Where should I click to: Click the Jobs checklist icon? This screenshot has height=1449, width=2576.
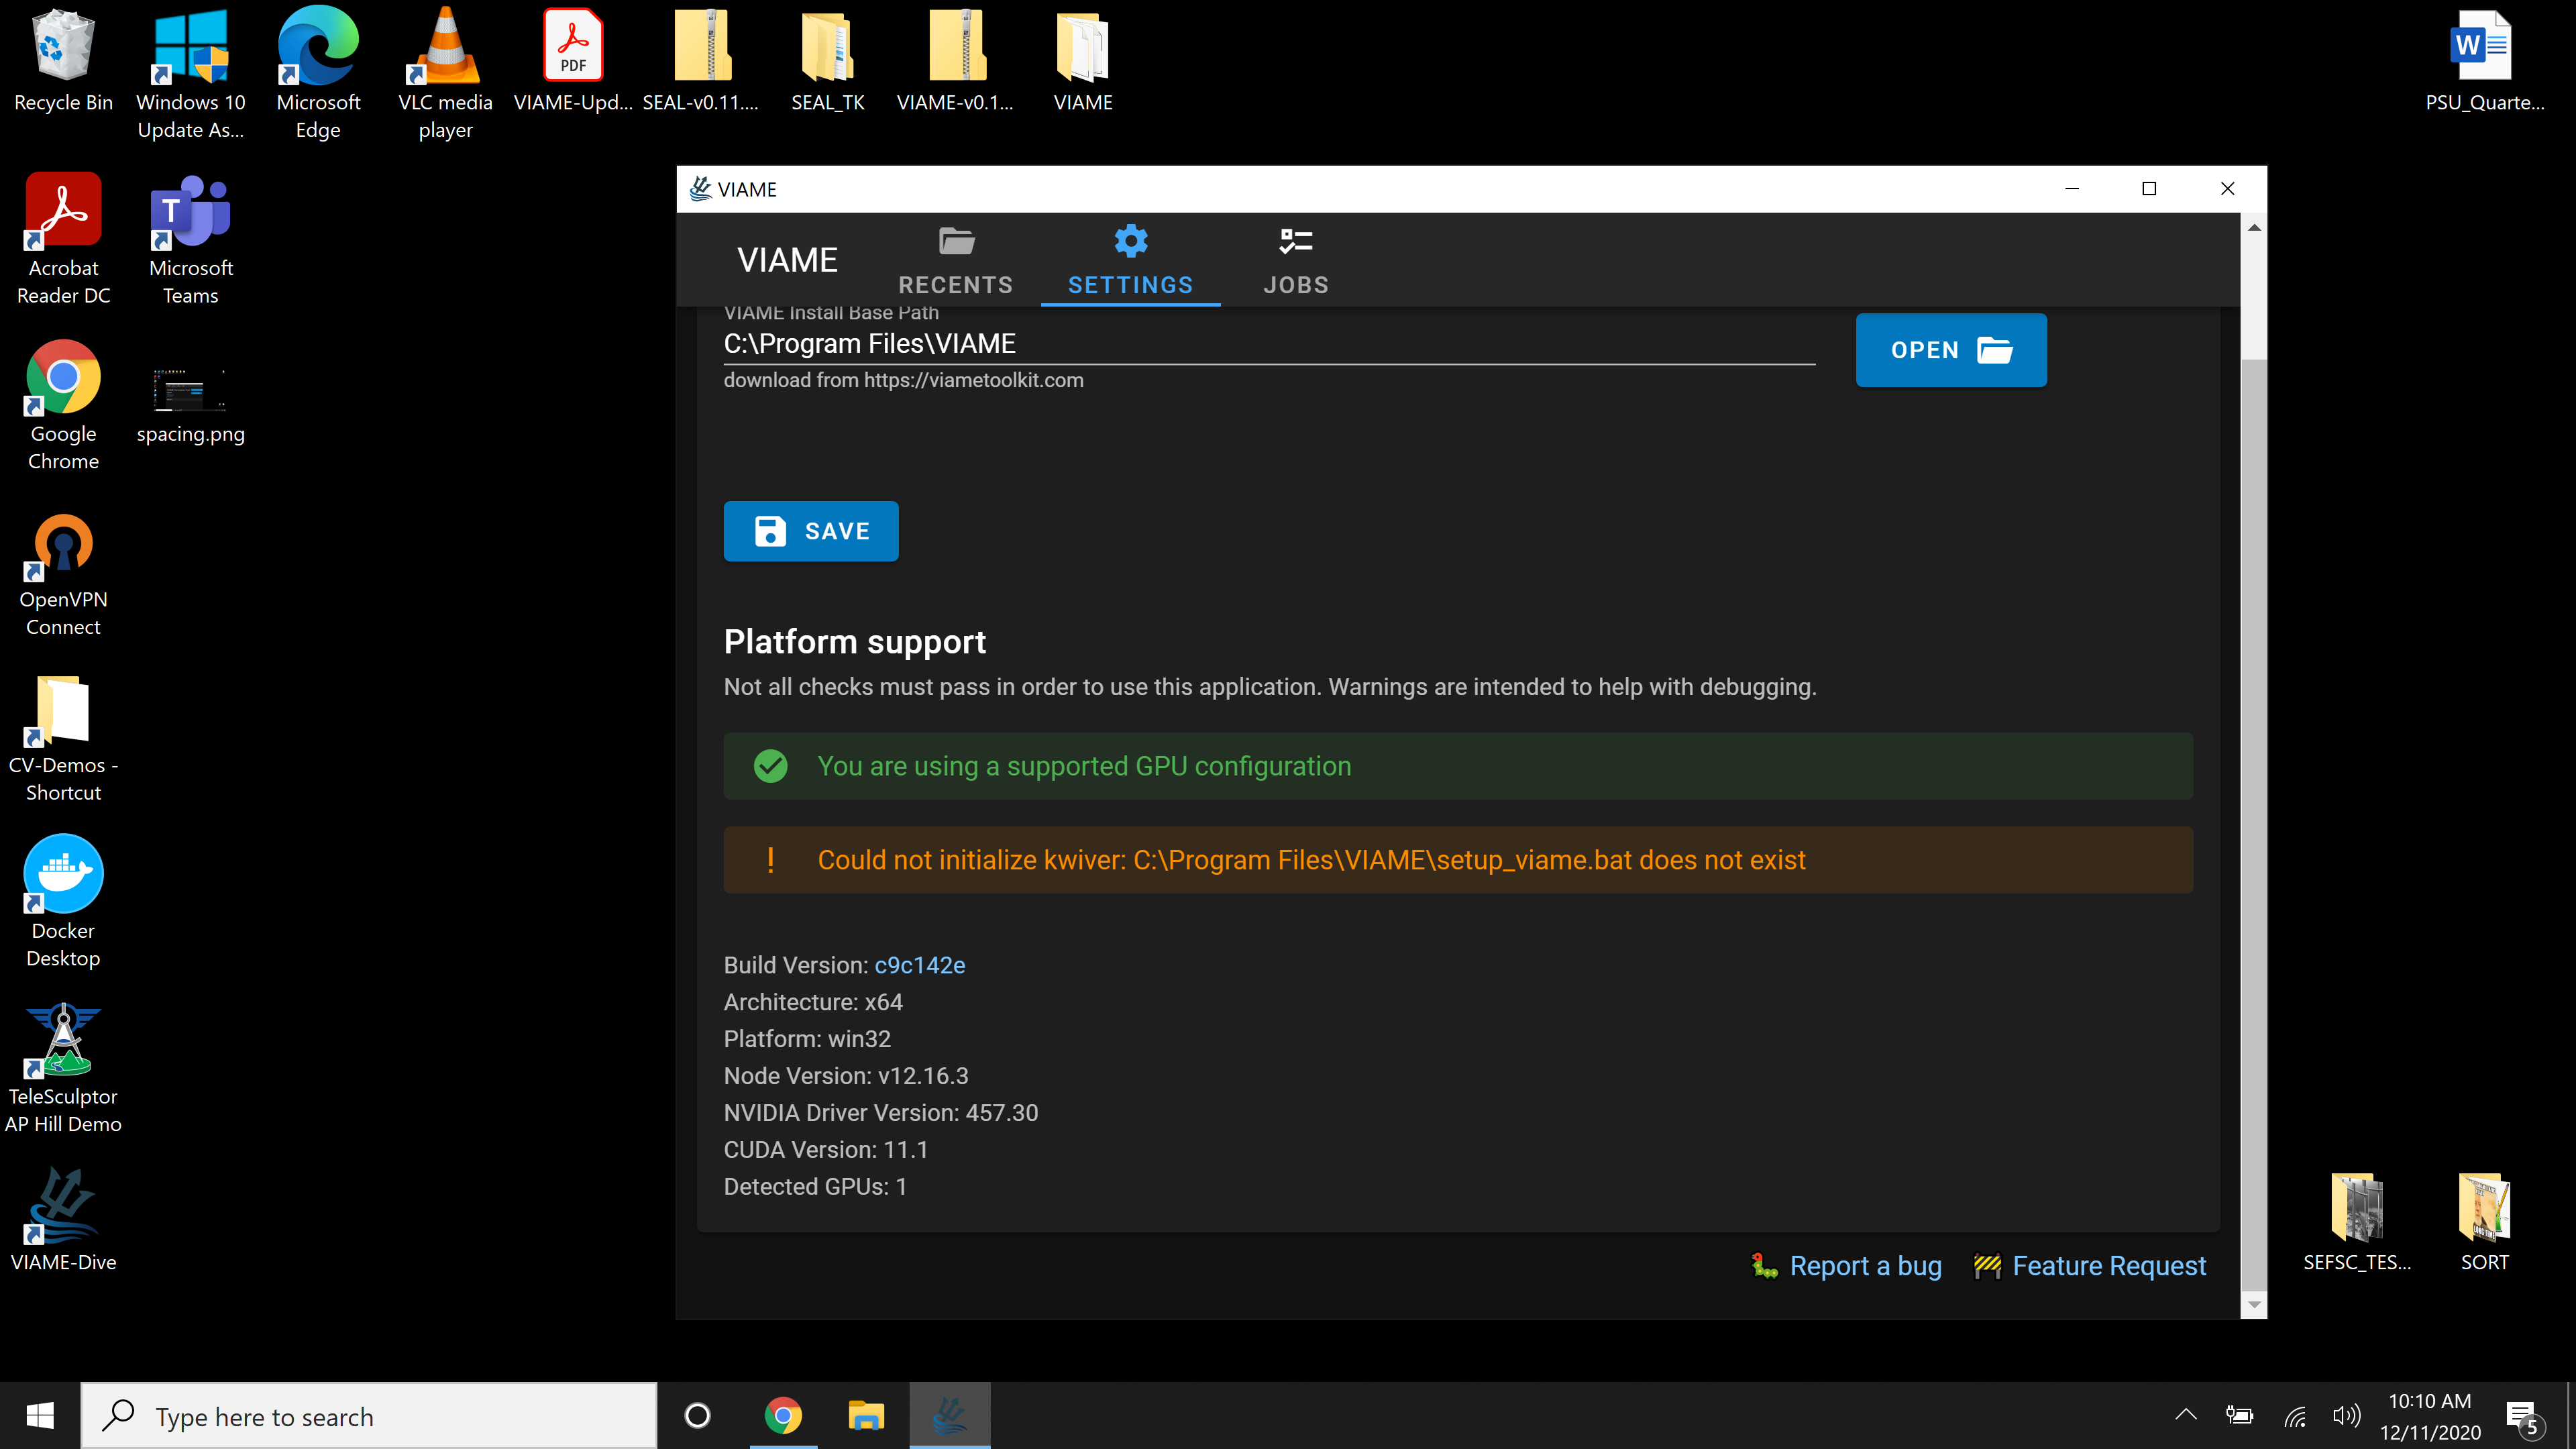click(1295, 241)
